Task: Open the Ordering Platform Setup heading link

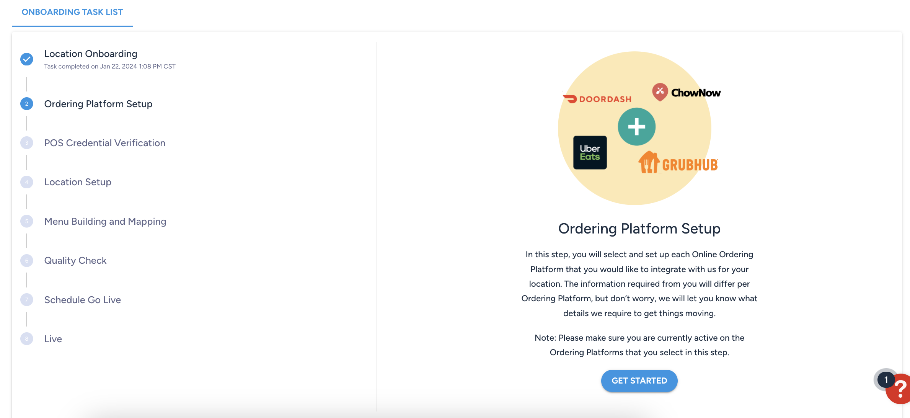Action: tap(639, 229)
